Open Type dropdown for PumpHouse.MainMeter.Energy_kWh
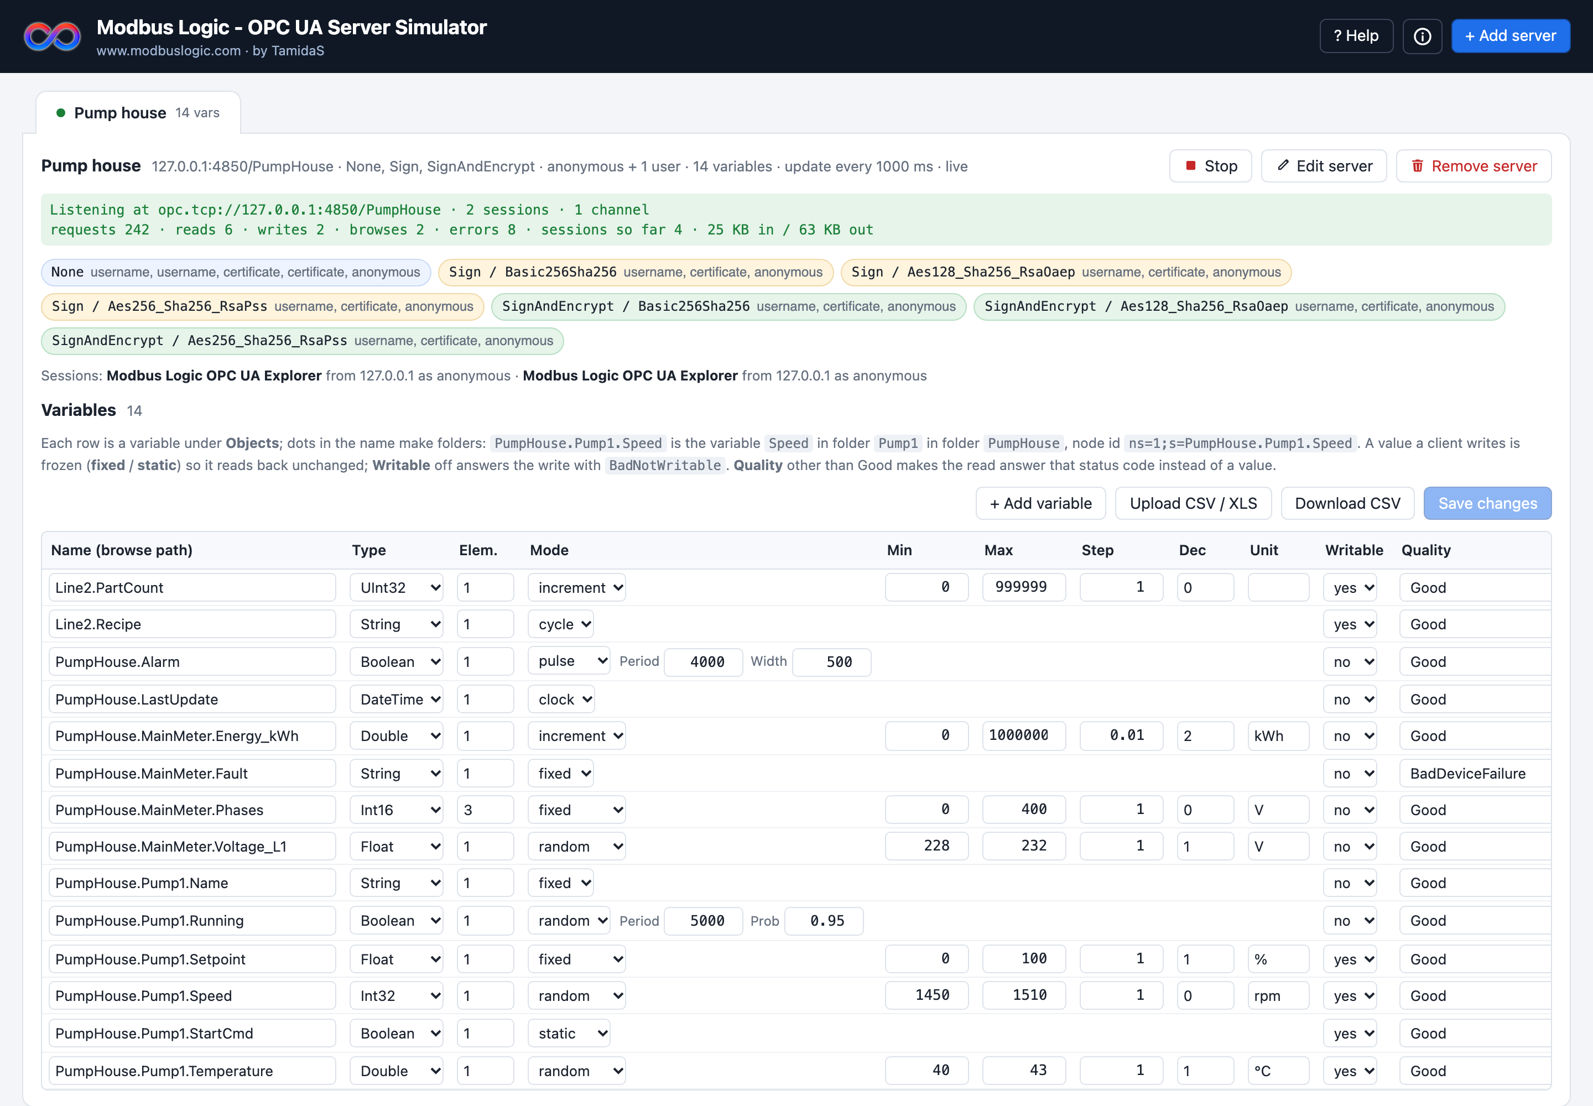This screenshot has width=1593, height=1106. (397, 736)
